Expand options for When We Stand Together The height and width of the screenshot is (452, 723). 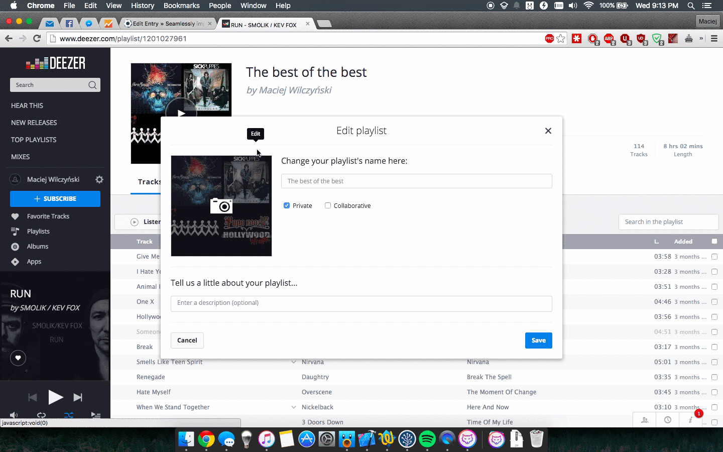tap(294, 407)
